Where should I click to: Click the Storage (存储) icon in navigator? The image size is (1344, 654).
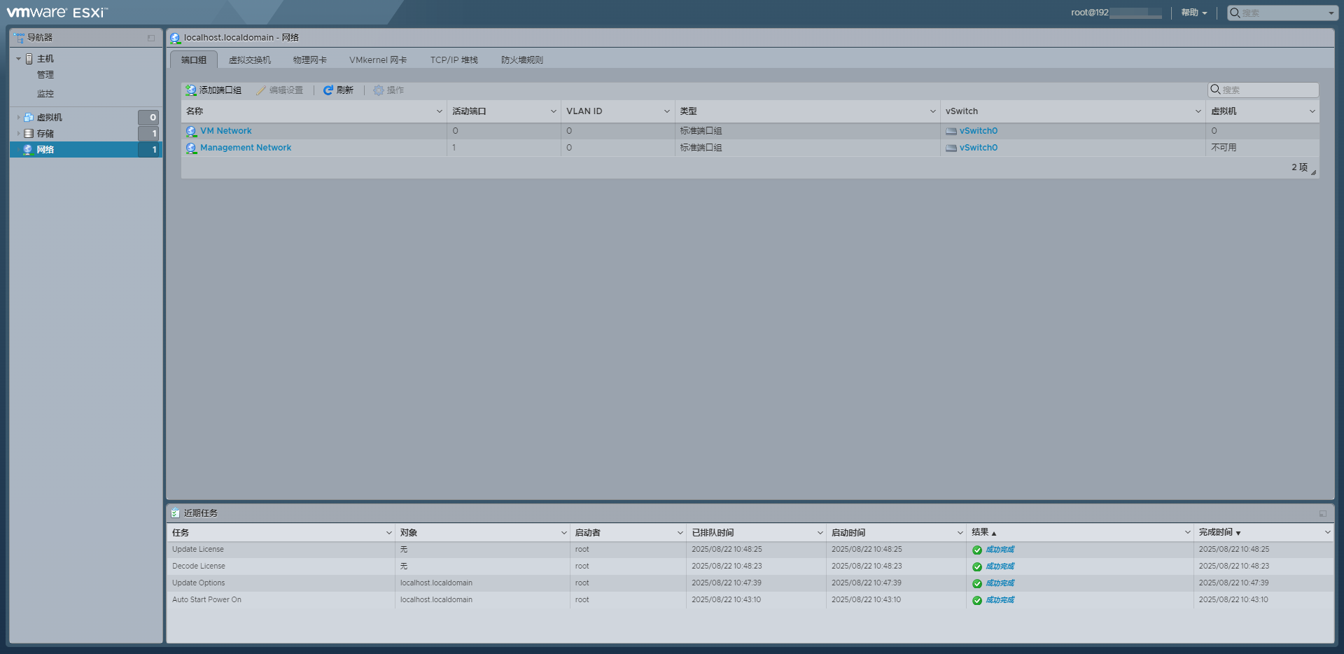(x=28, y=133)
